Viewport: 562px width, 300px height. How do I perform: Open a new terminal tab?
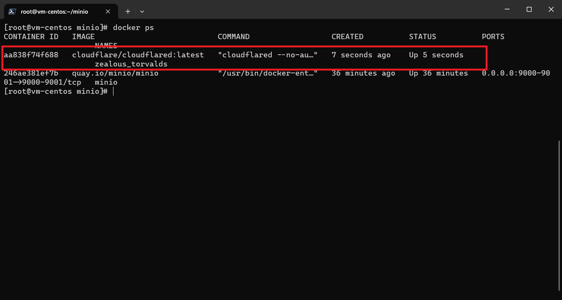pyautogui.click(x=128, y=11)
